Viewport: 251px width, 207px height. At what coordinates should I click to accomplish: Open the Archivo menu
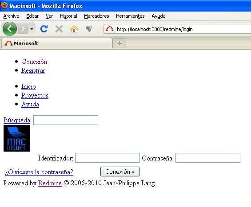(11, 16)
